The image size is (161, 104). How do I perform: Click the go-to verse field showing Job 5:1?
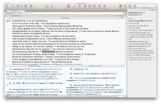(119, 96)
